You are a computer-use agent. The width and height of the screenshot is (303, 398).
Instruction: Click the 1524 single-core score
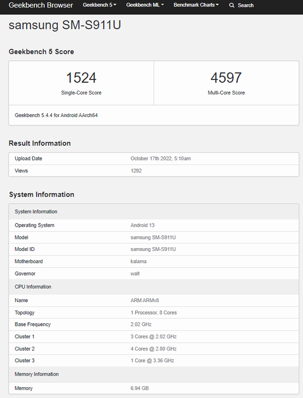click(x=81, y=77)
